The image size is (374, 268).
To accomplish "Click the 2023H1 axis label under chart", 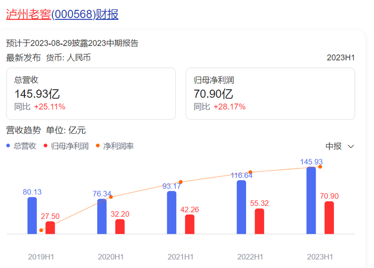I will (320, 257).
